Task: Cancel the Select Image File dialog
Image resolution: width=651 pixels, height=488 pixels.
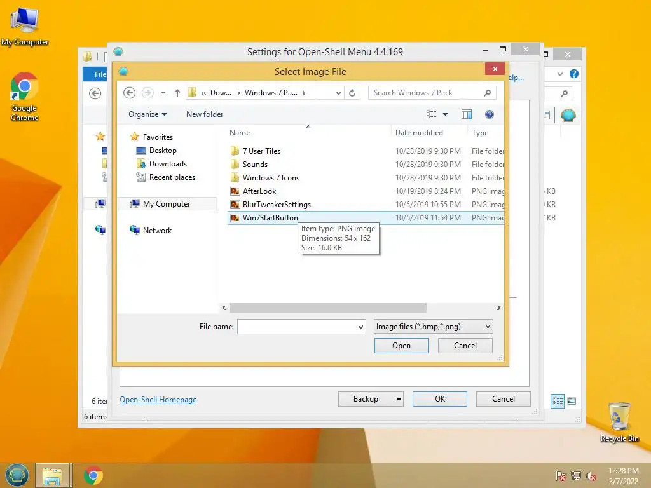Action: click(x=465, y=346)
